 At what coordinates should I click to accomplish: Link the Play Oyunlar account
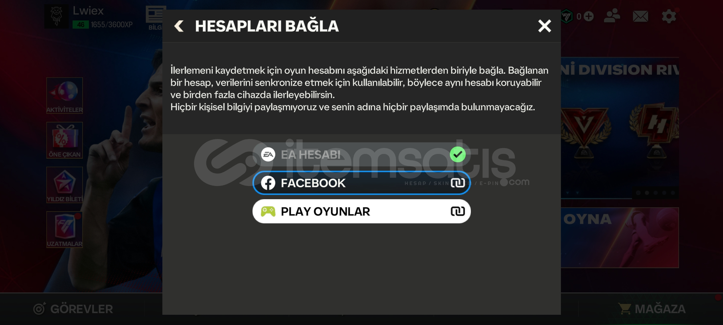(x=361, y=211)
